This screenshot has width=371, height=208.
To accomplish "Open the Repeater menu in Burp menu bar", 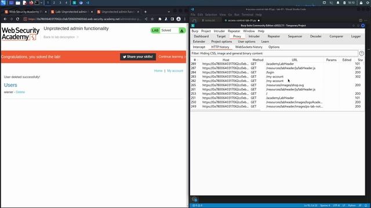I will pyautogui.click(x=234, y=31).
